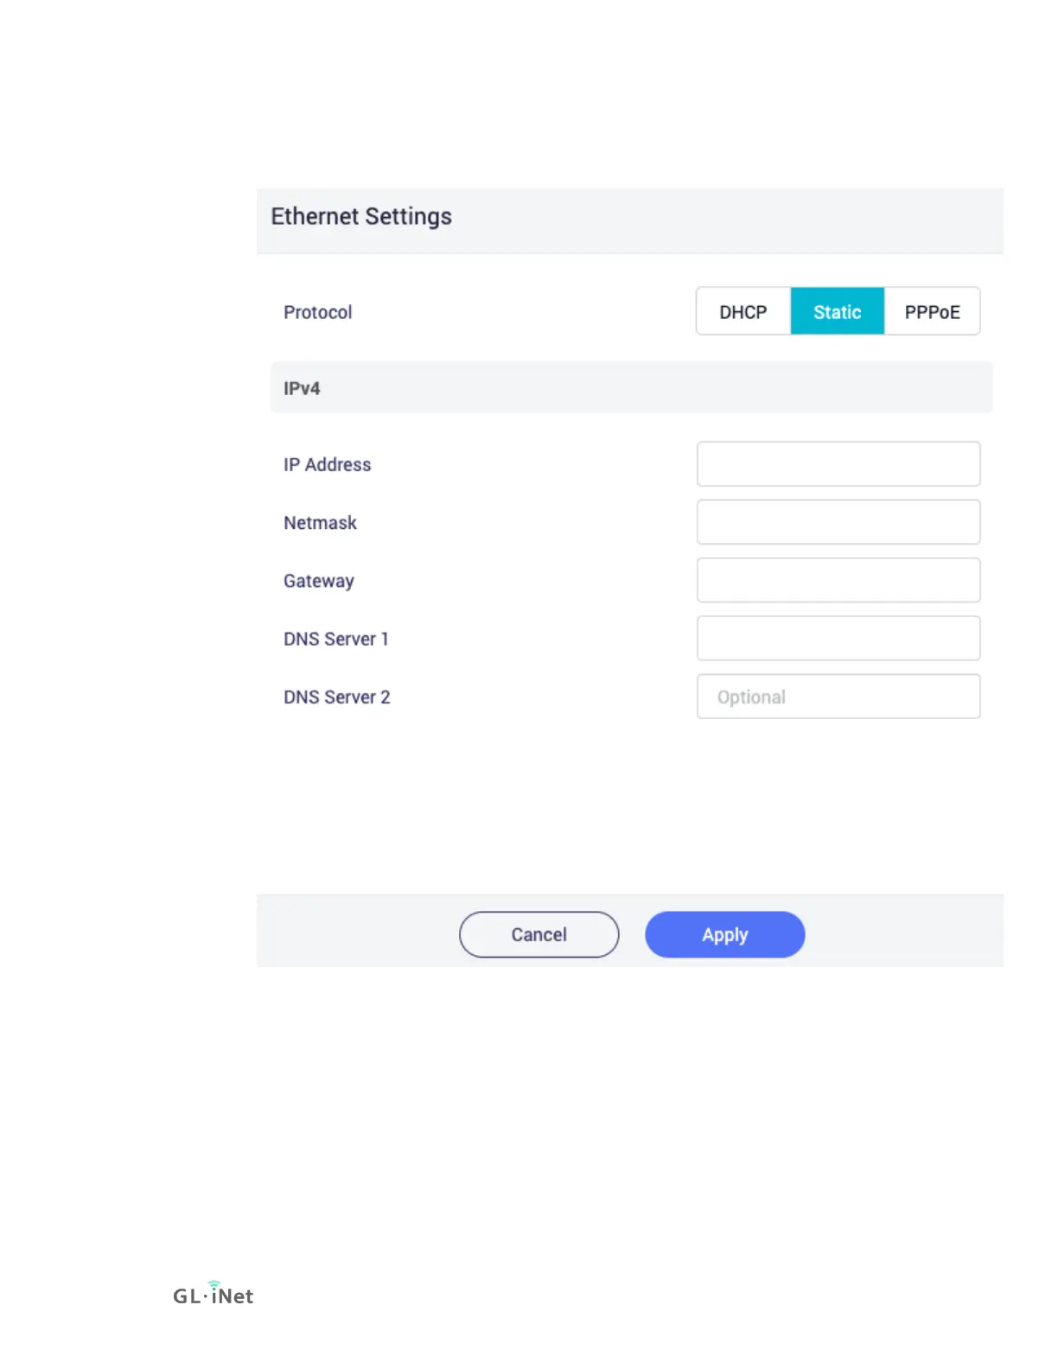Select the DHCP protocol option
This screenshot has width=1058, height=1369.
tap(743, 312)
